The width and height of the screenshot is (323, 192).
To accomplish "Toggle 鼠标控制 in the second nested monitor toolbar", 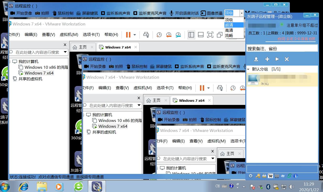I will coord(137,66).
